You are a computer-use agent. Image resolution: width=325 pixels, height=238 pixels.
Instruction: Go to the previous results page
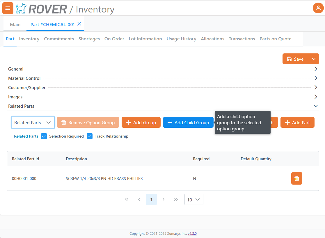click(139, 199)
